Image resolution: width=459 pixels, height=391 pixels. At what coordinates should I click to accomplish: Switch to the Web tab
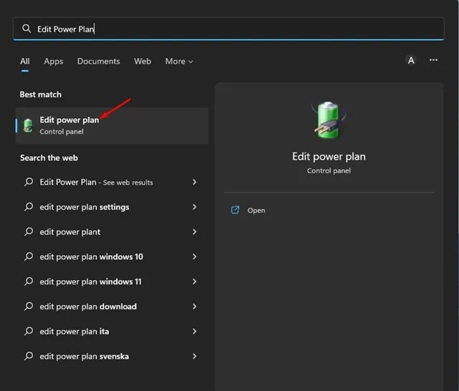pyautogui.click(x=143, y=62)
